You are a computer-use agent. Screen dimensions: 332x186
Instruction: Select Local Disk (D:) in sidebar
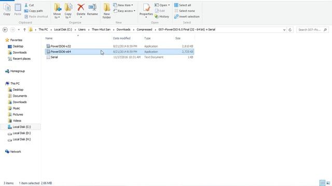point(19,133)
